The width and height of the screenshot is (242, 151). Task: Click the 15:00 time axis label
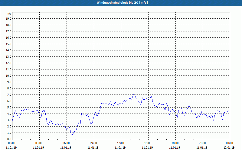point(148,143)
